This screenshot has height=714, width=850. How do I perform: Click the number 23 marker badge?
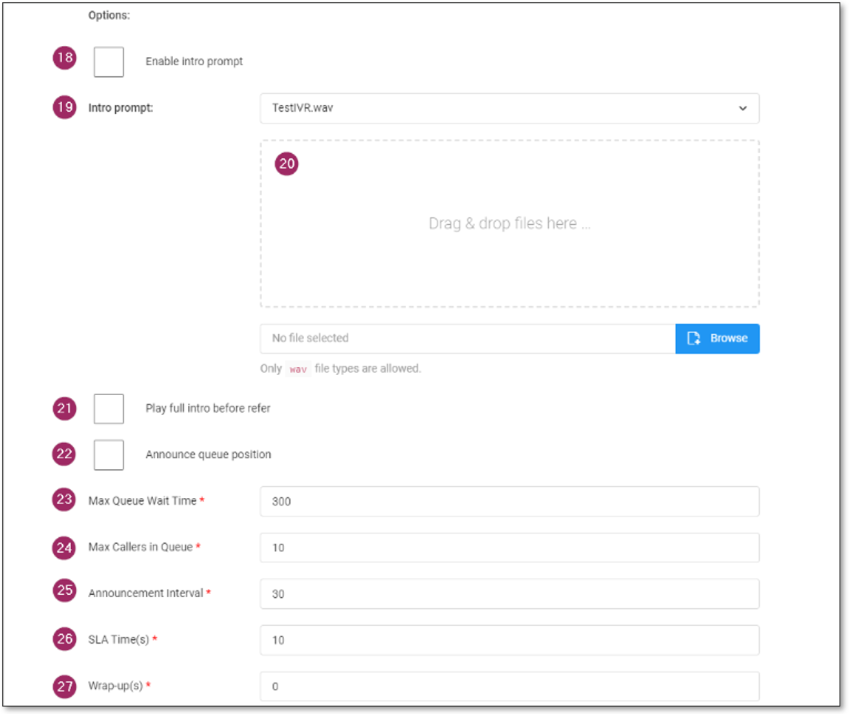[x=64, y=500]
